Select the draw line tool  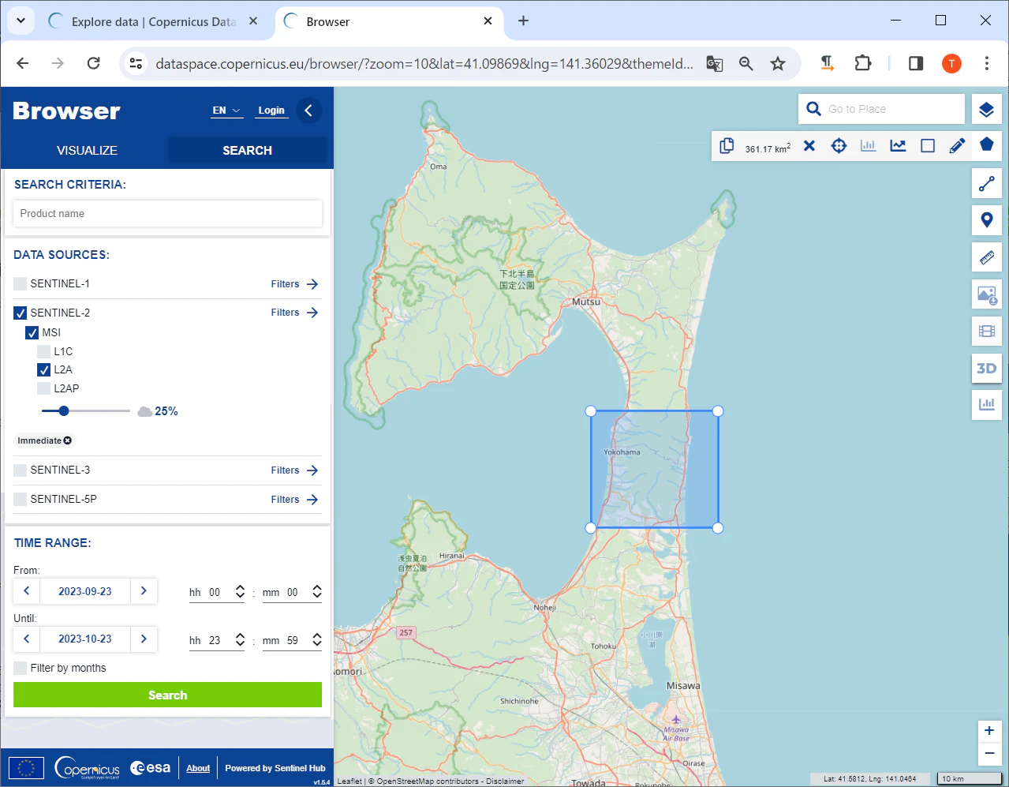point(986,184)
